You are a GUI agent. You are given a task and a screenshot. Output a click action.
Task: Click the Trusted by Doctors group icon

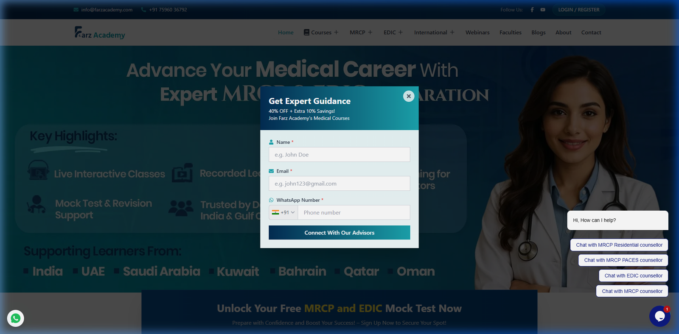click(x=181, y=208)
